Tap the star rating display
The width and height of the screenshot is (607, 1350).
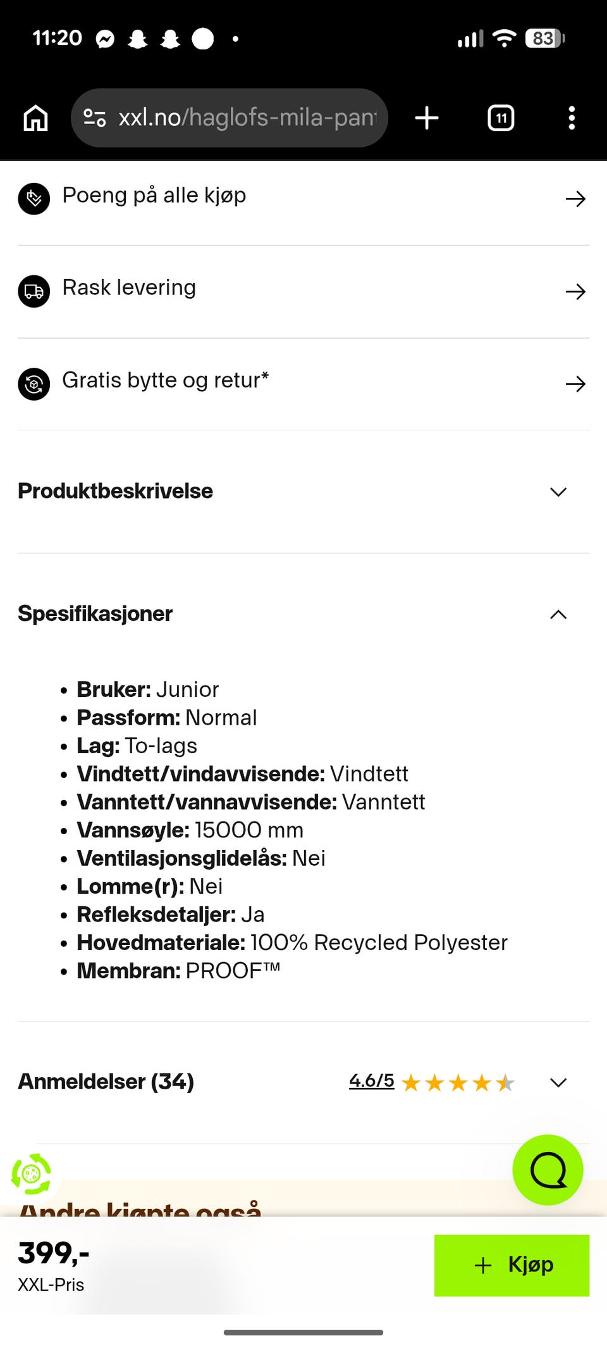click(458, 1083)
